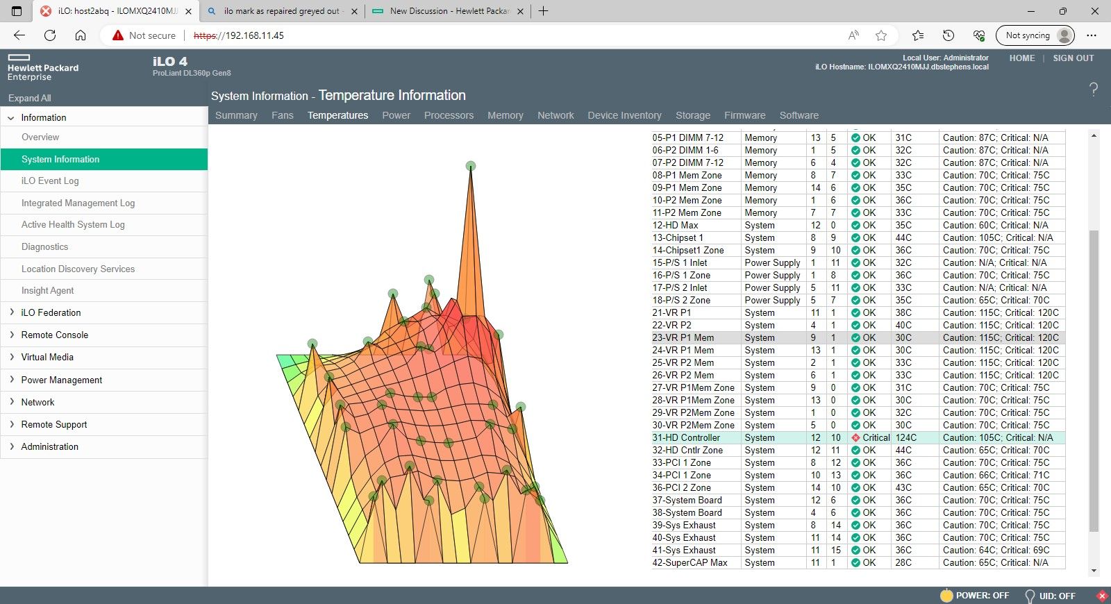This screenshot has height=604, width=1111.
Task: Click scrollbar down arrow of temperature table
Action: [x=1094, y=571]
